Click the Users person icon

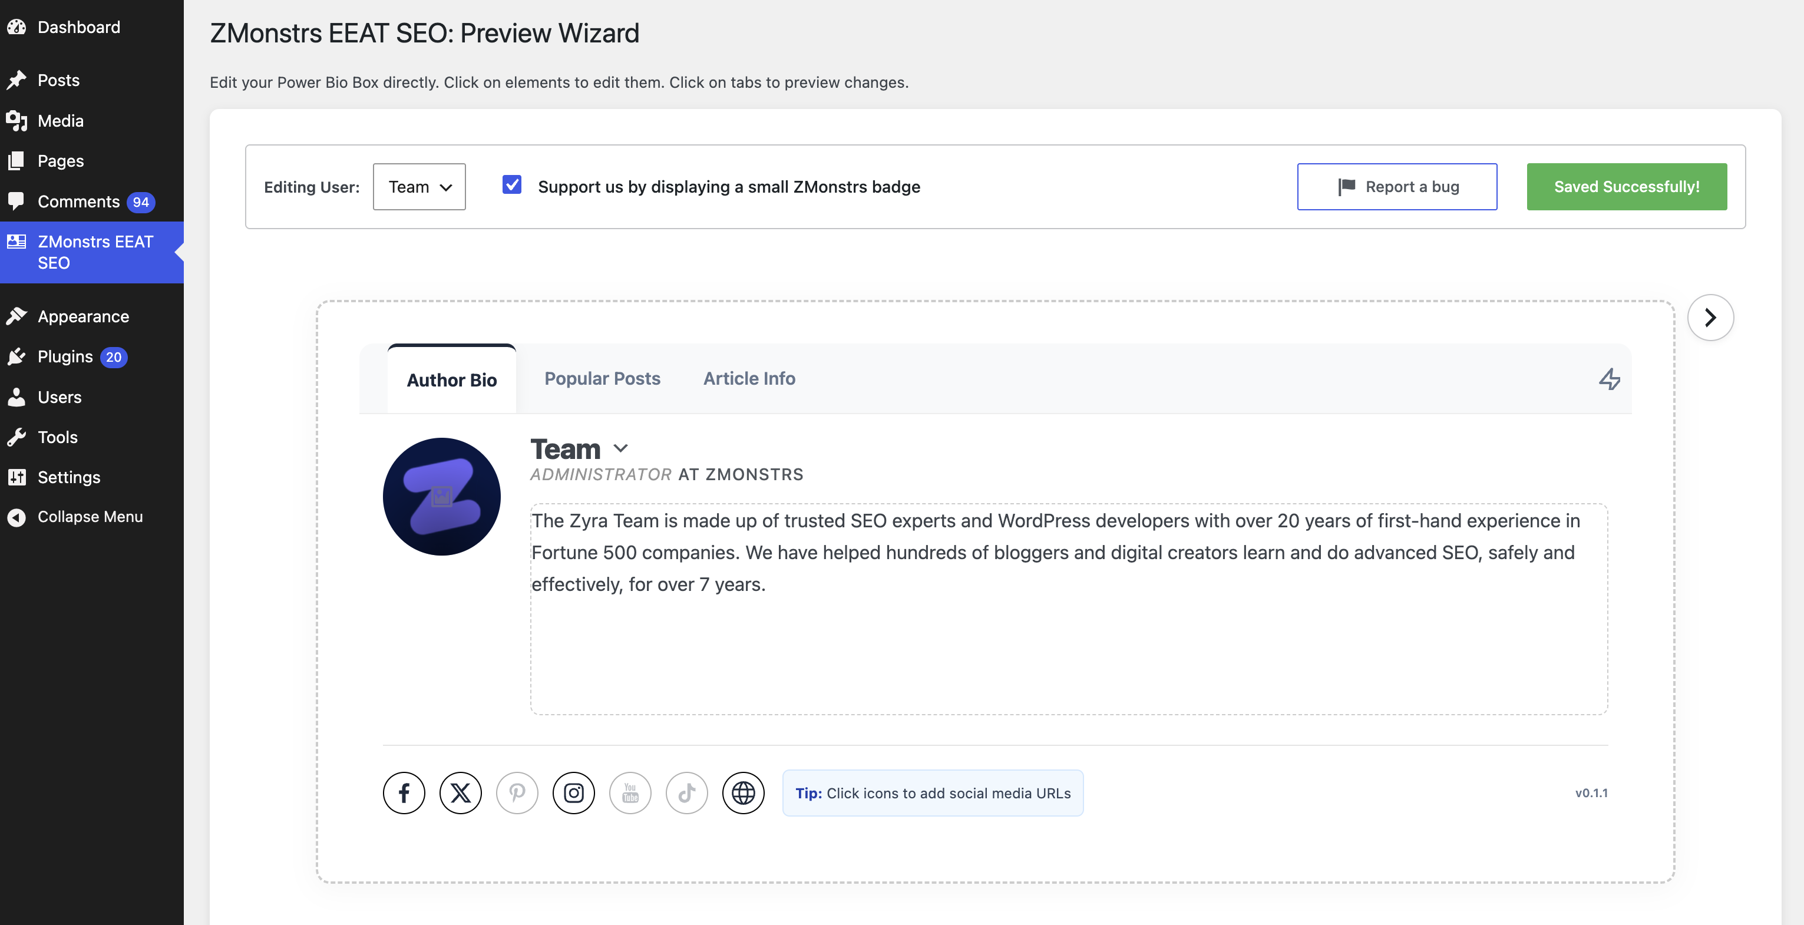click(x=17, y=397)
